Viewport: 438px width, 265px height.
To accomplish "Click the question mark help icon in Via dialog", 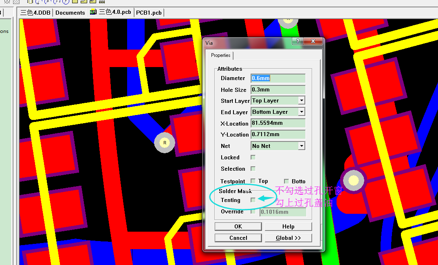I will point(298,41).
